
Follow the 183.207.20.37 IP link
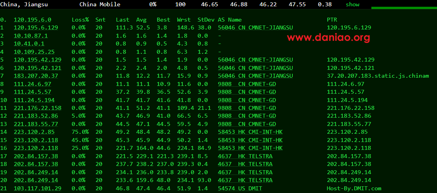[x=36, y=76]
